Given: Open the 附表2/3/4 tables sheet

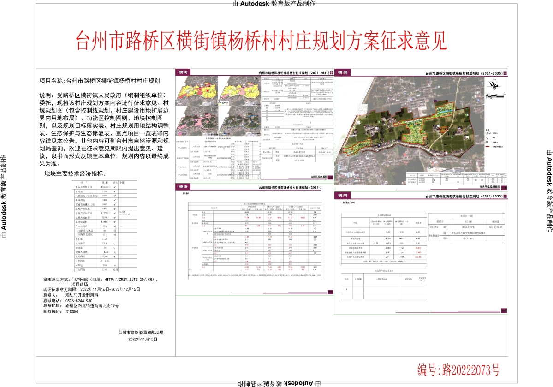Looking at the screenshot, I should (421, 253).
